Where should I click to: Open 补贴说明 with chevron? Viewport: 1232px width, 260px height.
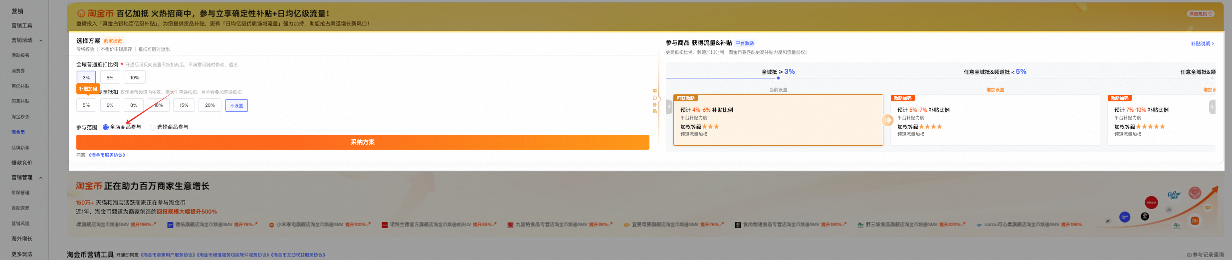1202,44
